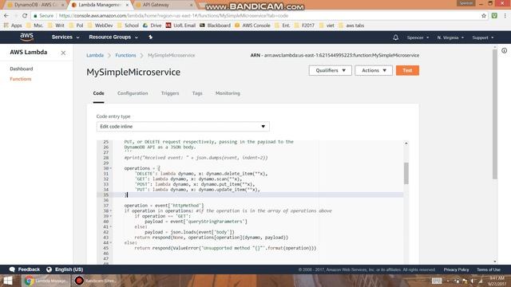Image resolution: width=511 pixels, height=287 pixels.
Task: Open the School bookmarks folder
Action: click(128, 26)
